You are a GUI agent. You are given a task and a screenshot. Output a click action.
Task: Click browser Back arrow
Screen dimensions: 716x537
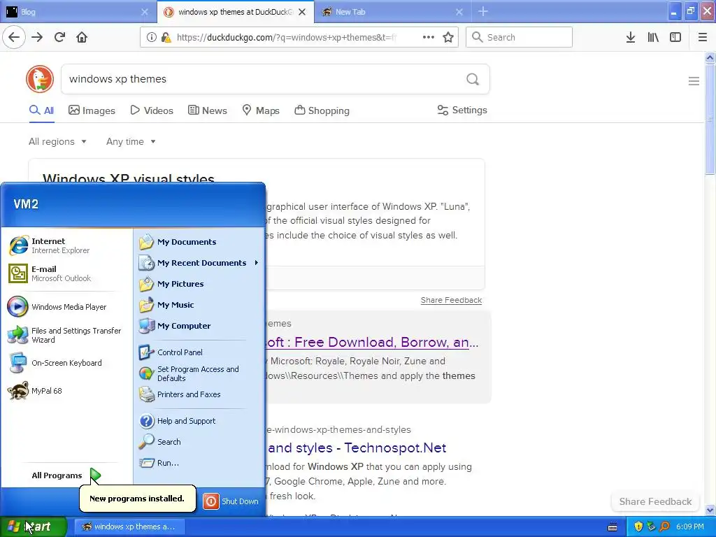click(14, 37)
